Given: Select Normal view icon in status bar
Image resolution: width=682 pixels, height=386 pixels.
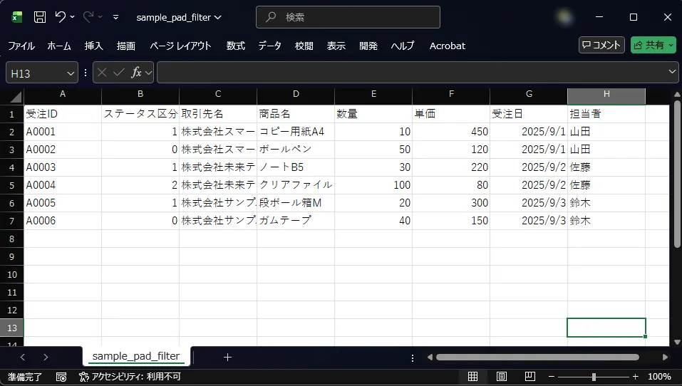Looking at the screenshot, I should [x=472, y=376].
